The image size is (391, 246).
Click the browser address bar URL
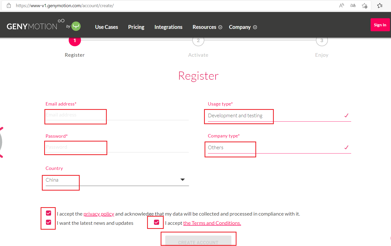tap(65, 6)
